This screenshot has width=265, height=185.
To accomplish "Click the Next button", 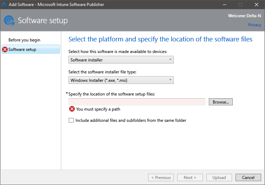I will (190, 178).
